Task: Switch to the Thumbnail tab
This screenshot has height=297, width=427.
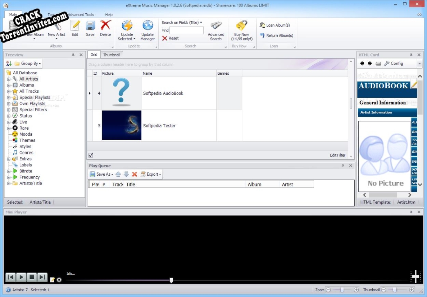Action: click(x=112, y=55)
